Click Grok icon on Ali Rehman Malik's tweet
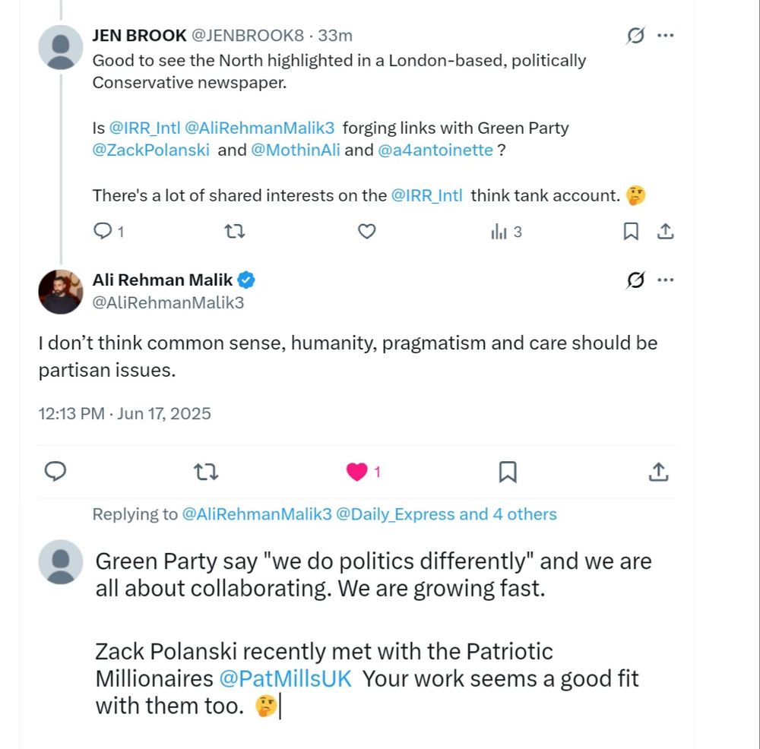The height and width of the screenshot is (749, 760). tap(635, 281)
